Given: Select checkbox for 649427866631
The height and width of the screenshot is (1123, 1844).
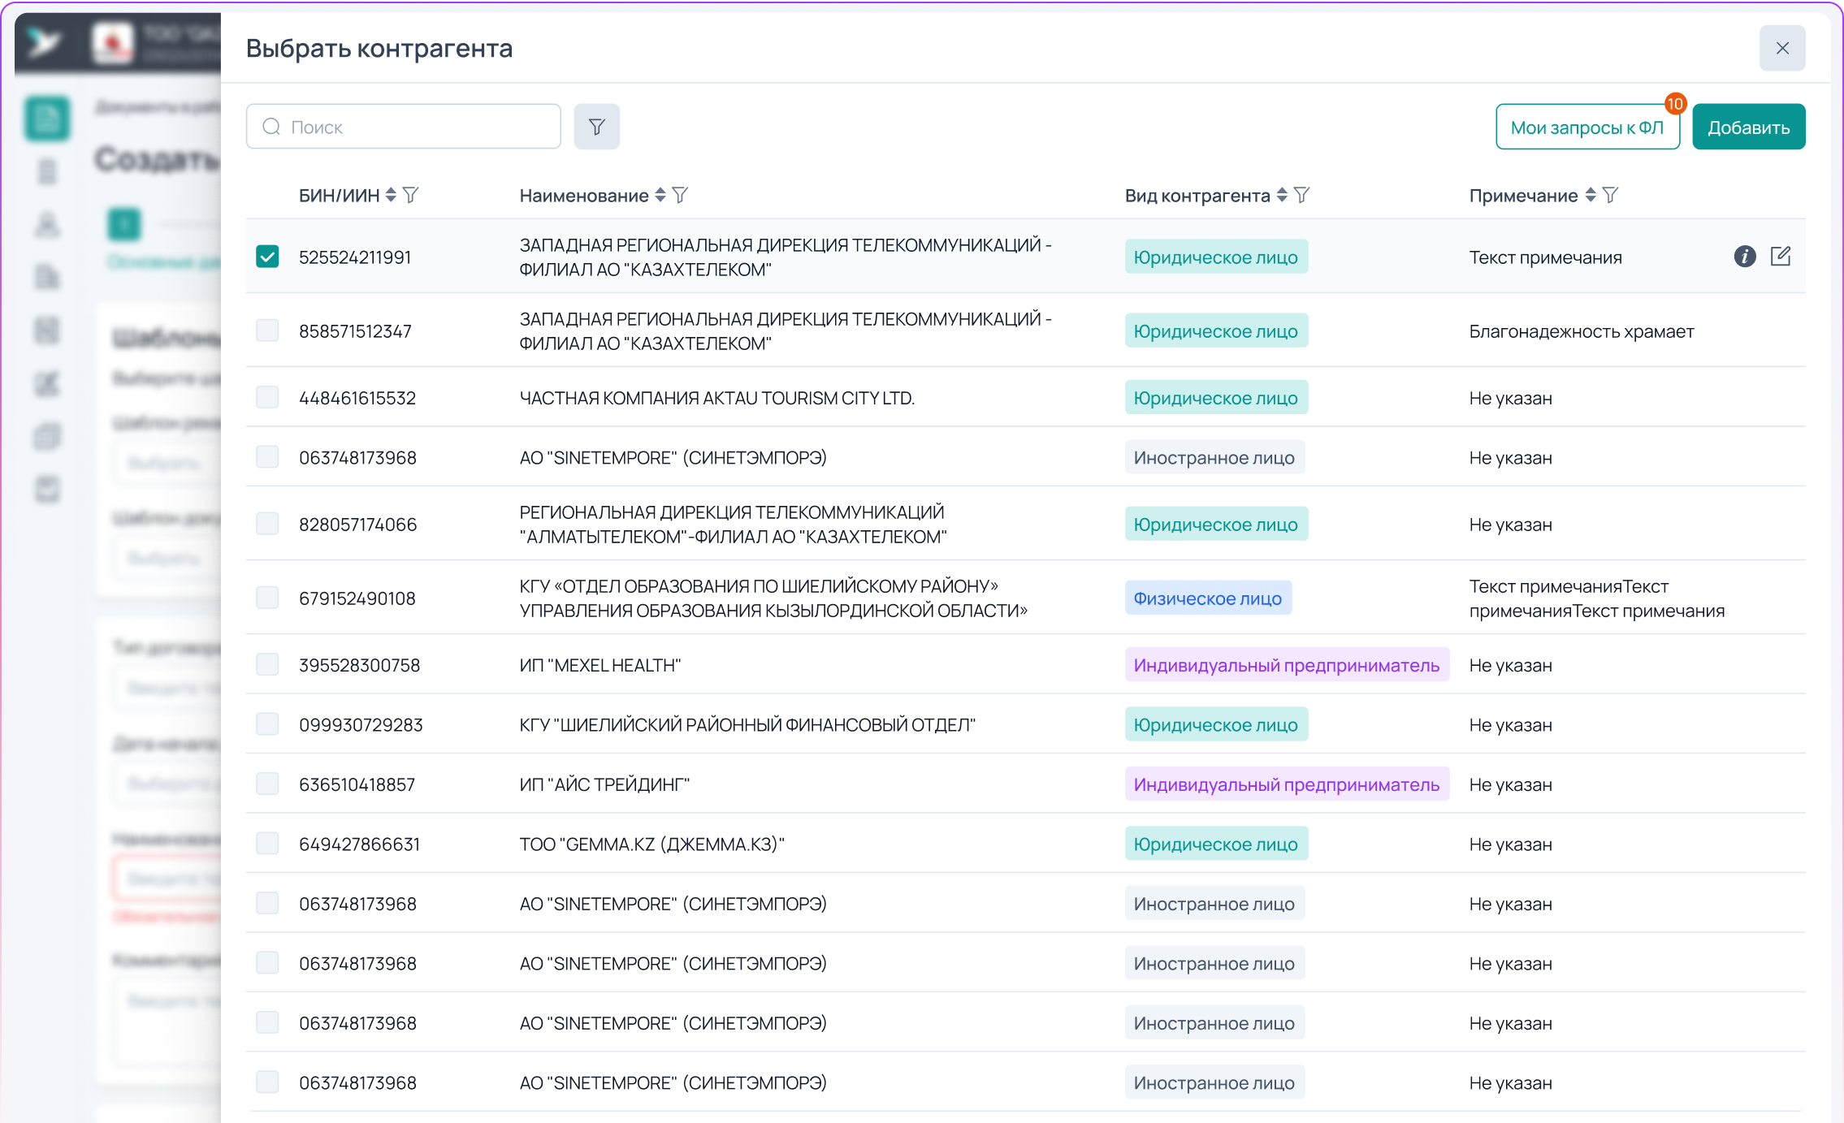Looking at the screenshot, I should click(x=267, y=844).
